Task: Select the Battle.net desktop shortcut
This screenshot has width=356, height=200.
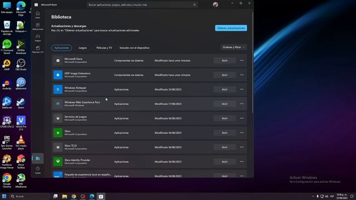Action: tap(7, 103)
